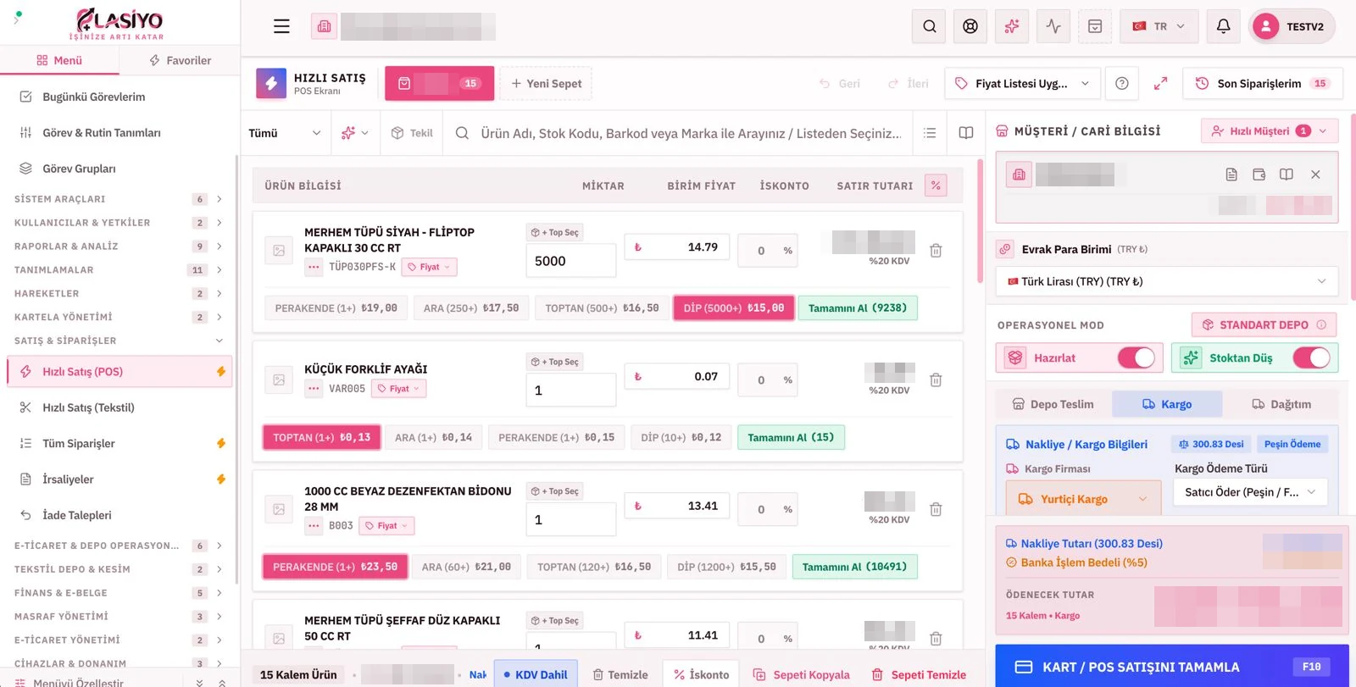Remove selected customer with X icon
The image size is (1356, 687).
click(1315, 175)
